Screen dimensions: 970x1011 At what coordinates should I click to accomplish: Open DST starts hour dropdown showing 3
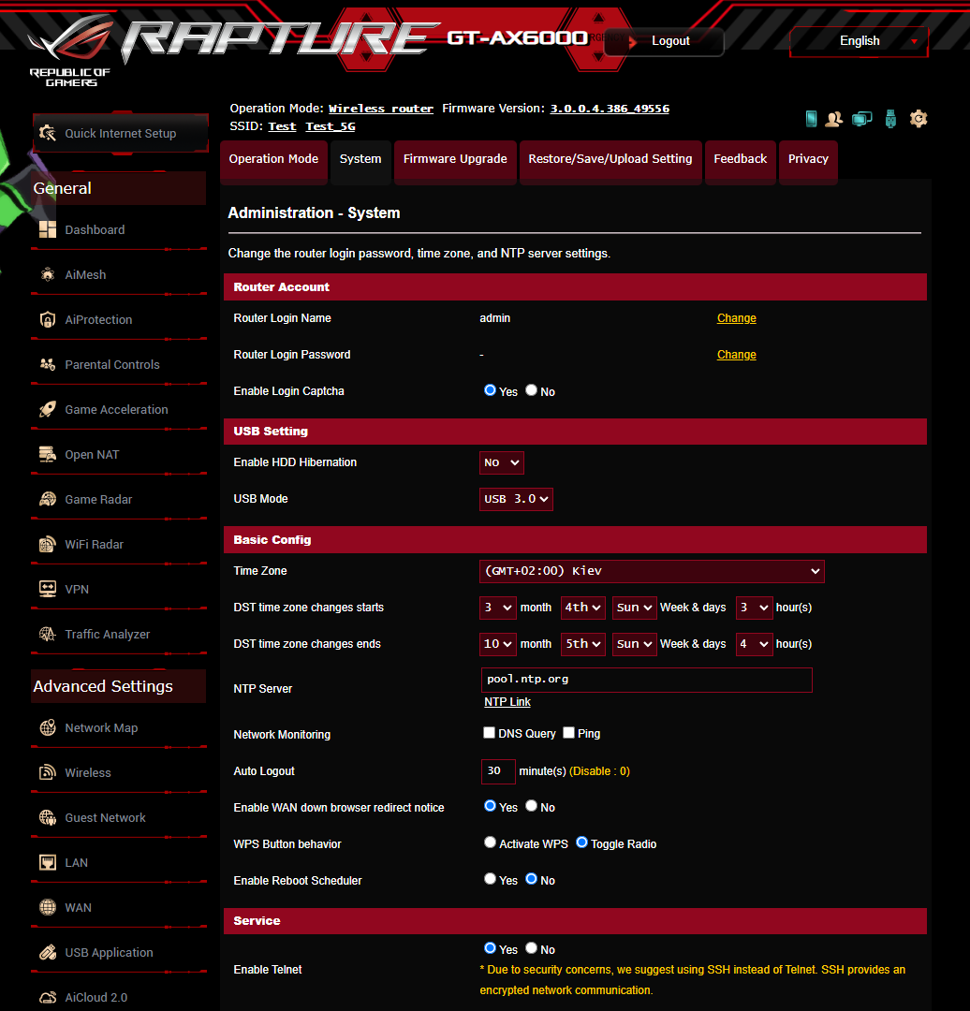(x=755, y=608)
